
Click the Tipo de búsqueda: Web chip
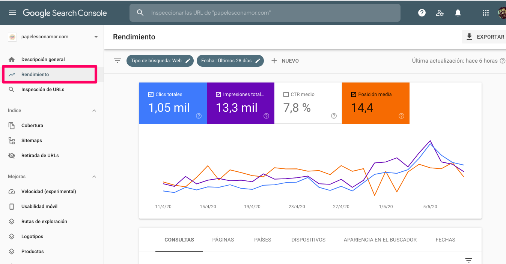pyautogui.click(x=160, y=61)
